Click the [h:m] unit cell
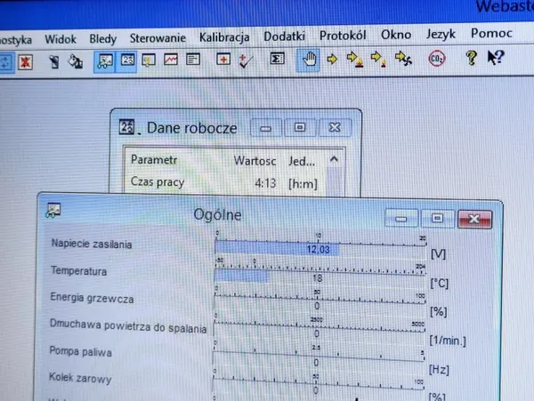The image size is (534, 401). (x=303, y=184)
